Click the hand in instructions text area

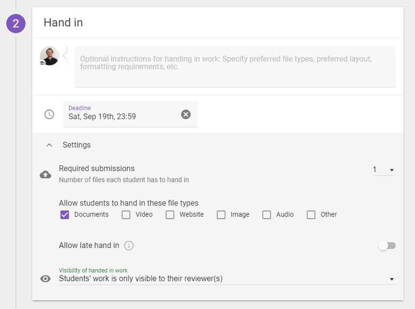[x=235, y=67]
